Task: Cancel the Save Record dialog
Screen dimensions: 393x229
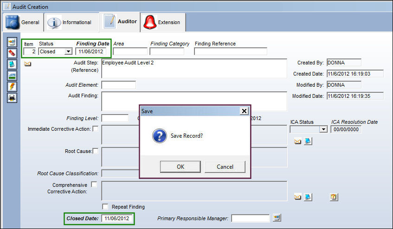Action: pos(225,167)
